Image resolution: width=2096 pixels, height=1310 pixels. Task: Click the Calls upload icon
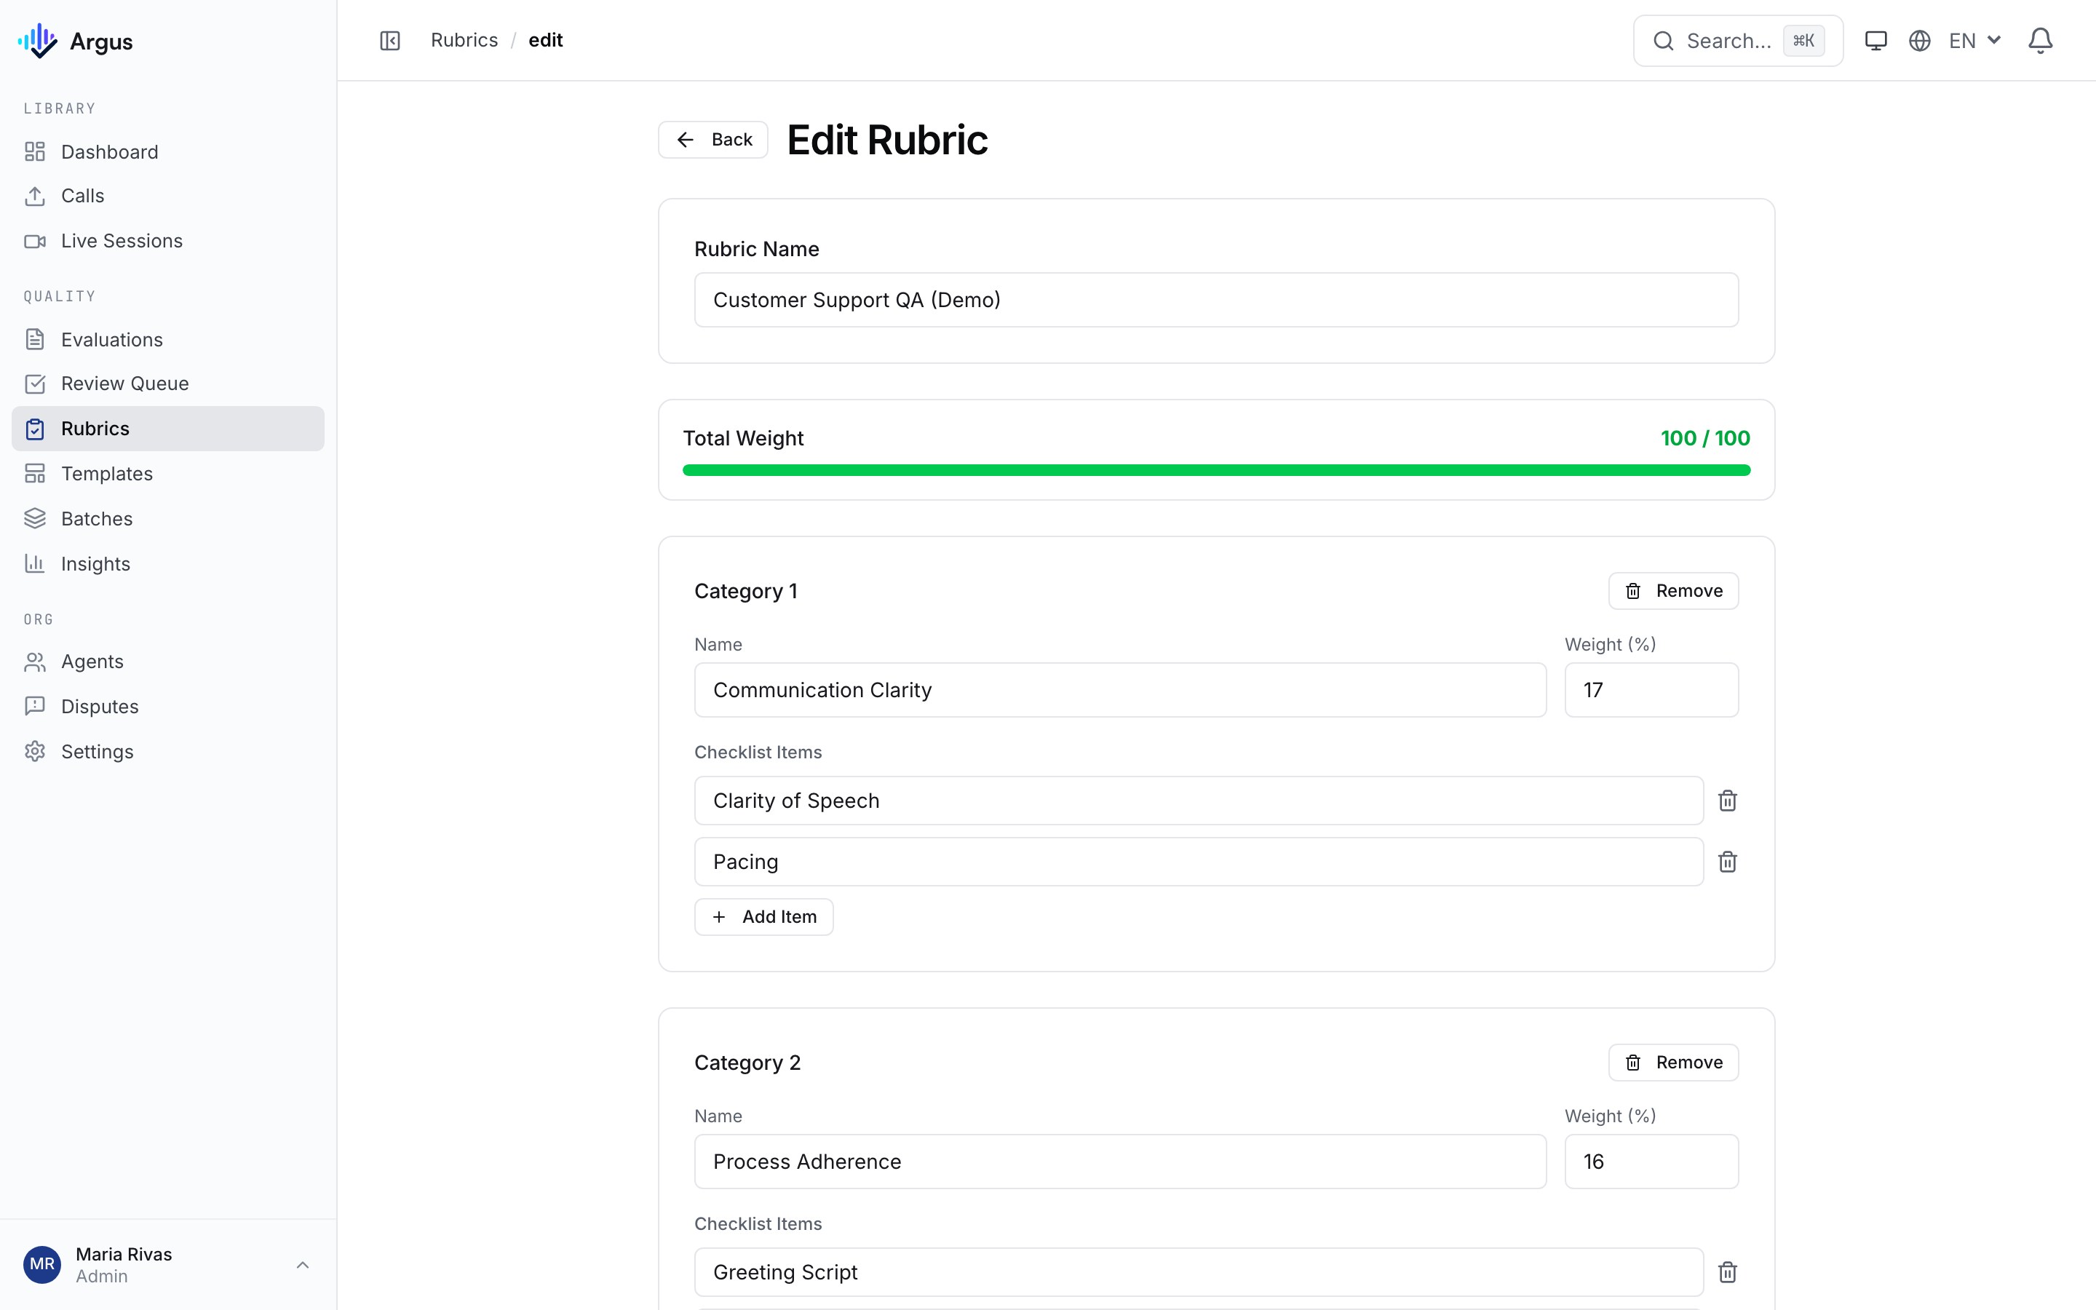(35, 196)
